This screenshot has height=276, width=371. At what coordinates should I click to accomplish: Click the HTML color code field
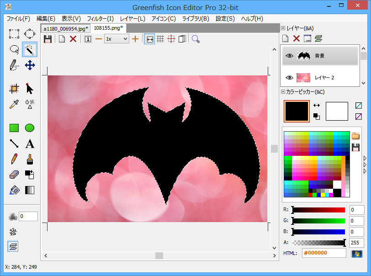(x=323, y=254)
